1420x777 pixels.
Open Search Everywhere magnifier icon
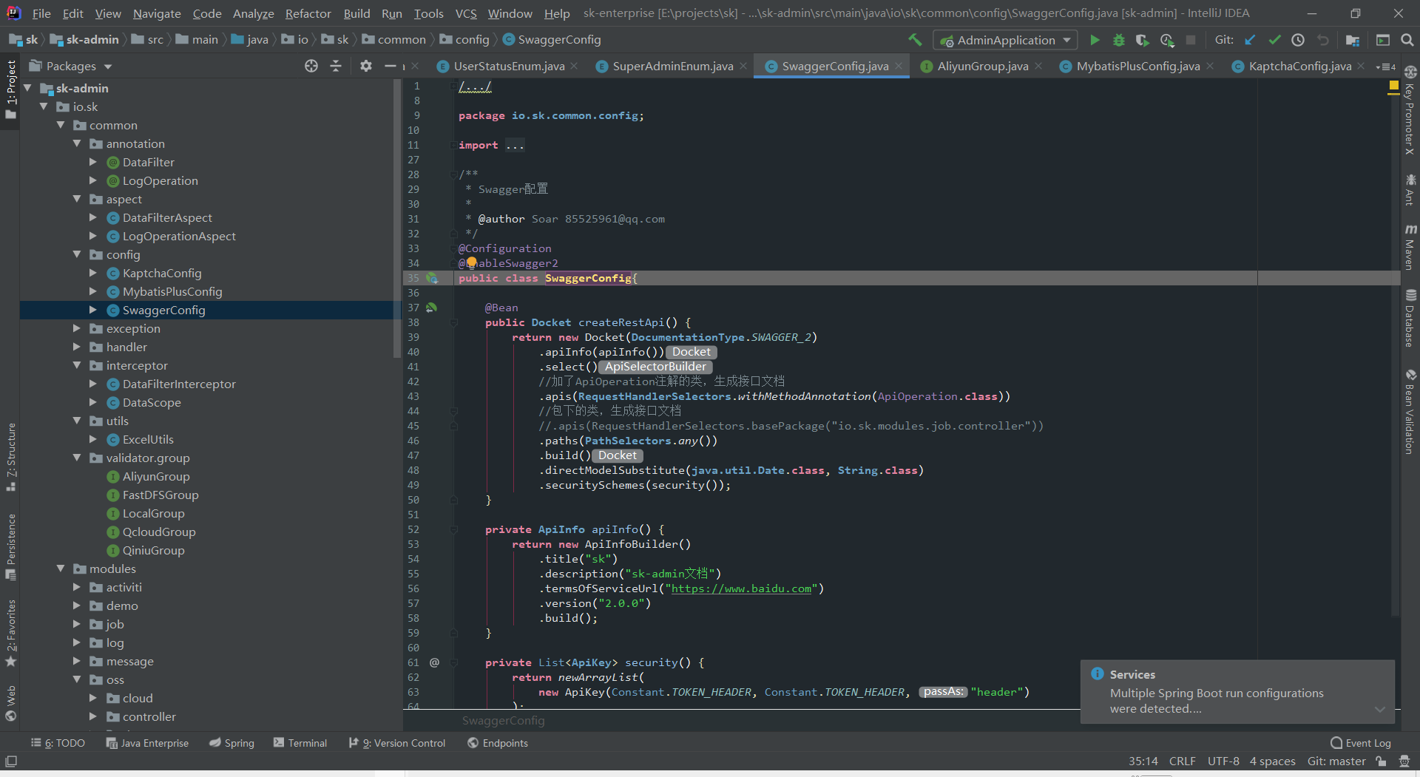coord(1407,40)
